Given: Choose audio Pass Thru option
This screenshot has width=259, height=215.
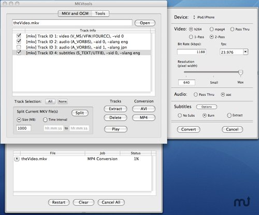Looking at the screenshot, I should click(196, 95).
